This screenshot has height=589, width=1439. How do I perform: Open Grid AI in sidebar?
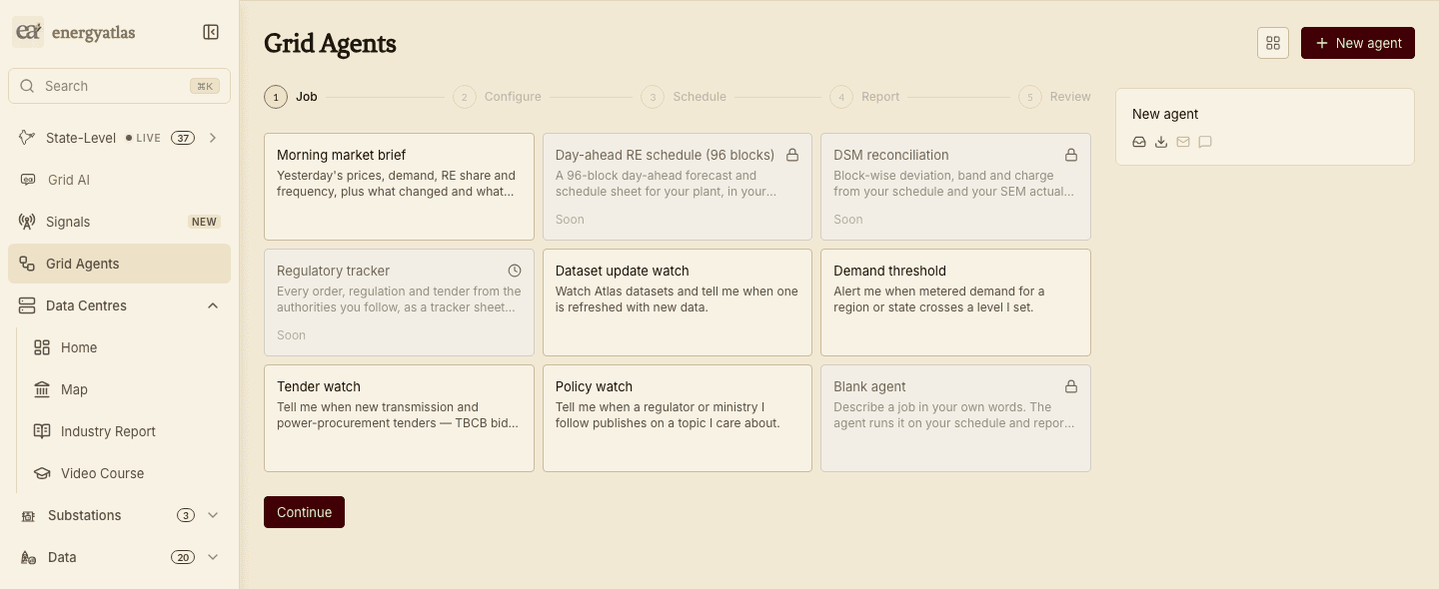120,180
